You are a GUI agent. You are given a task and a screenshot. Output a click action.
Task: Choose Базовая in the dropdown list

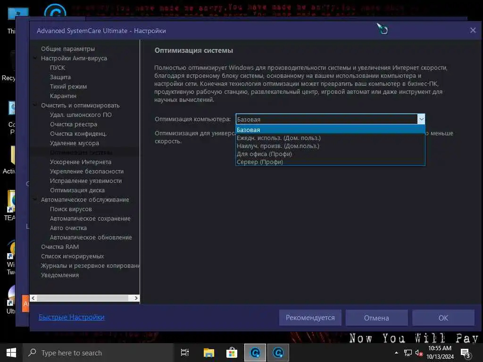330,130
